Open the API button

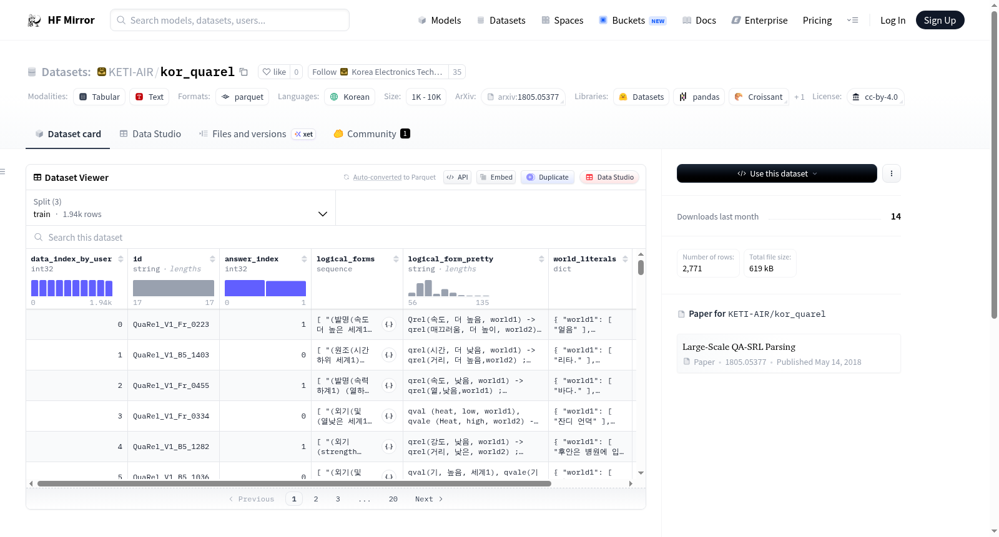457,177
